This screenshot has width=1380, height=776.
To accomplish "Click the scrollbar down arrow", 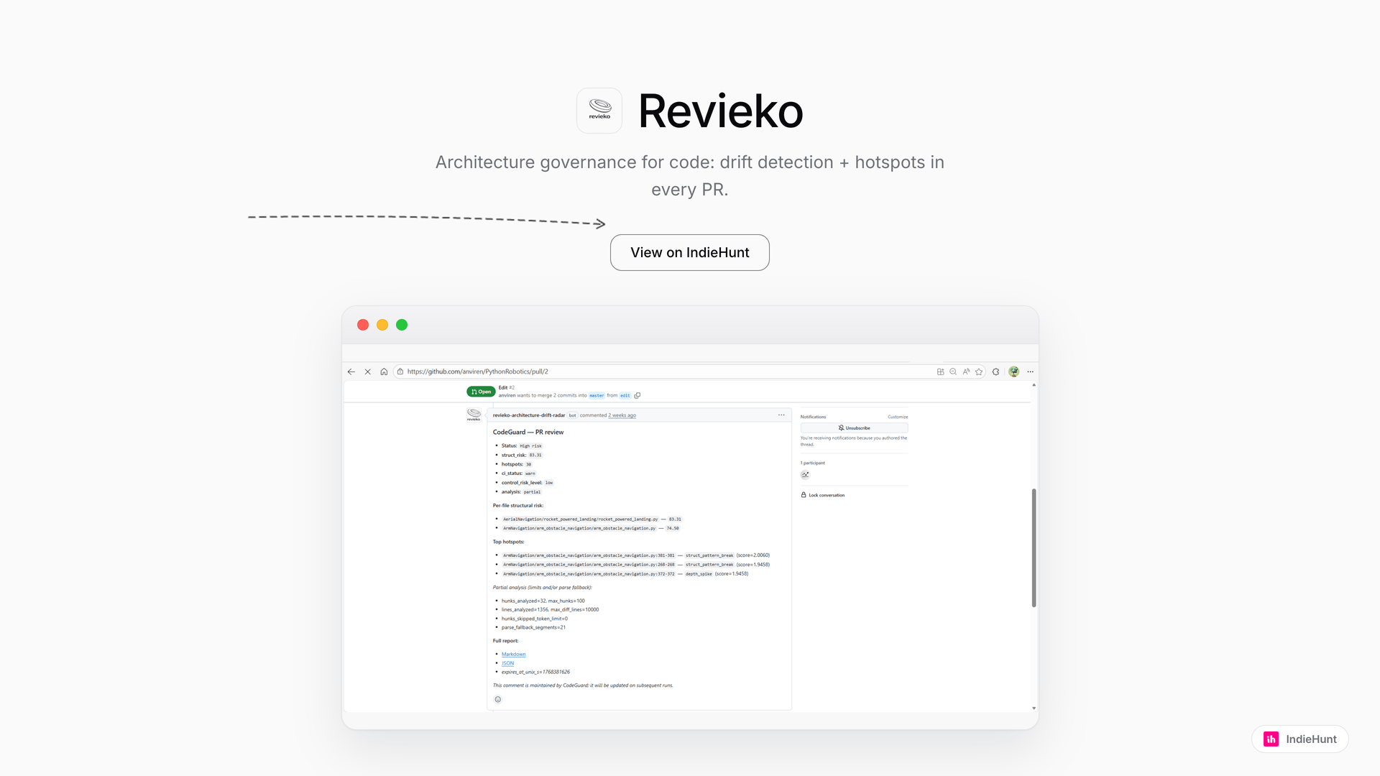I will [x=1034, y=708].
